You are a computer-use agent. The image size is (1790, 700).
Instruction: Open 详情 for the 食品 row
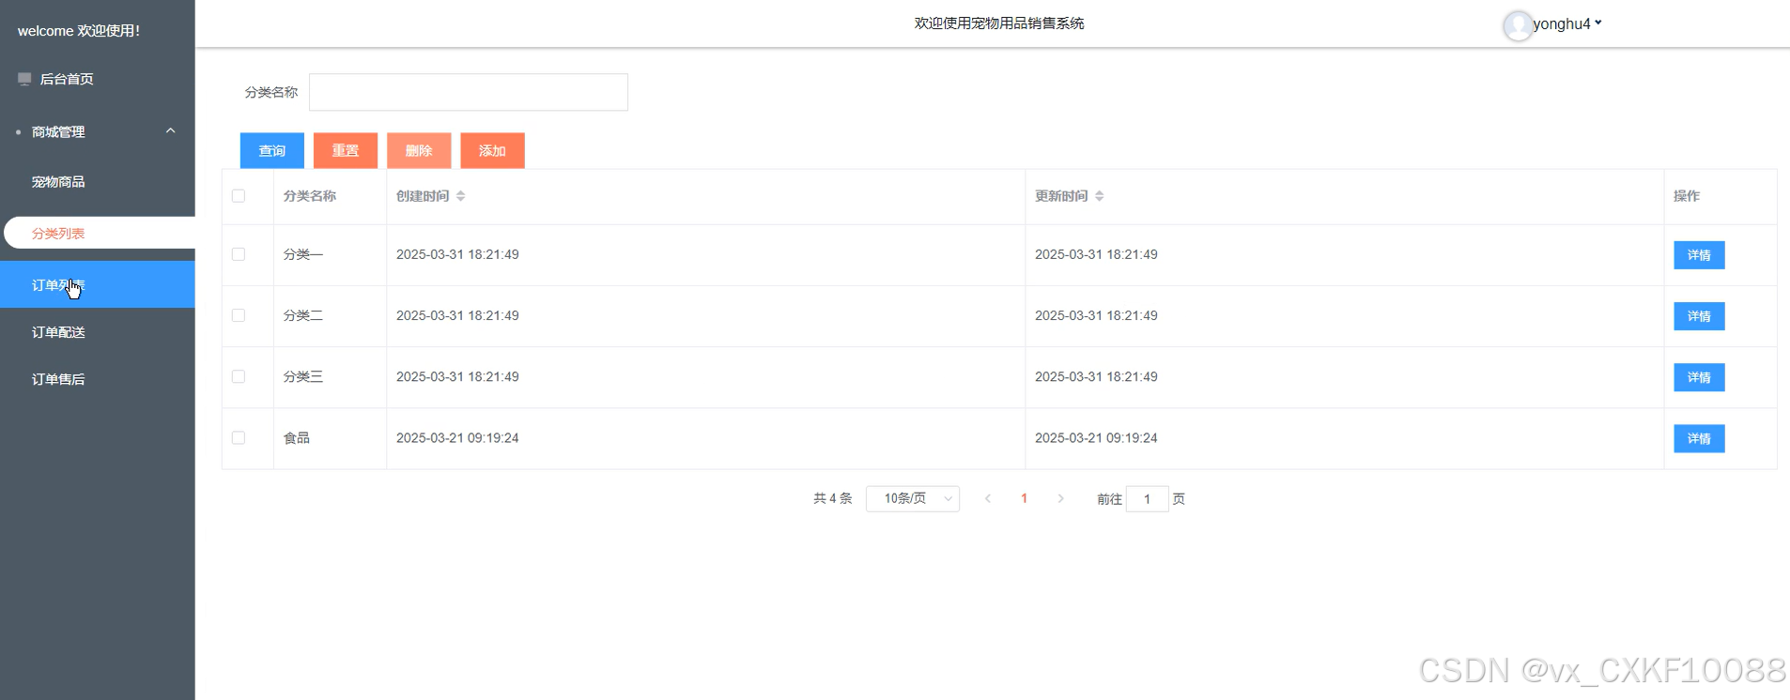1699,438
